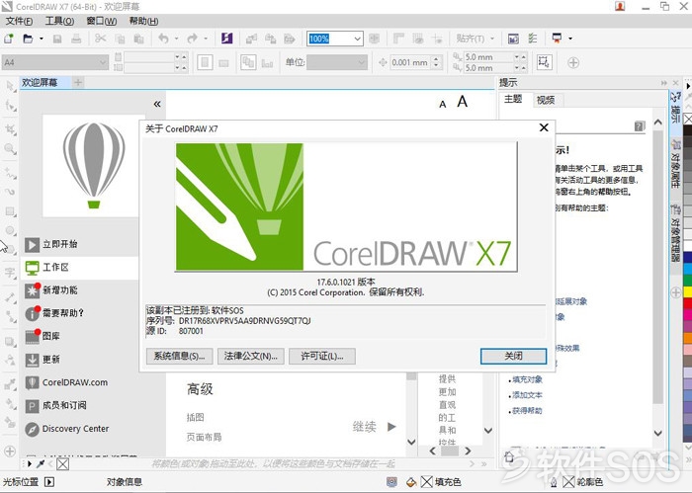Open the 对象属性 docker side tab

click(675, 163)
